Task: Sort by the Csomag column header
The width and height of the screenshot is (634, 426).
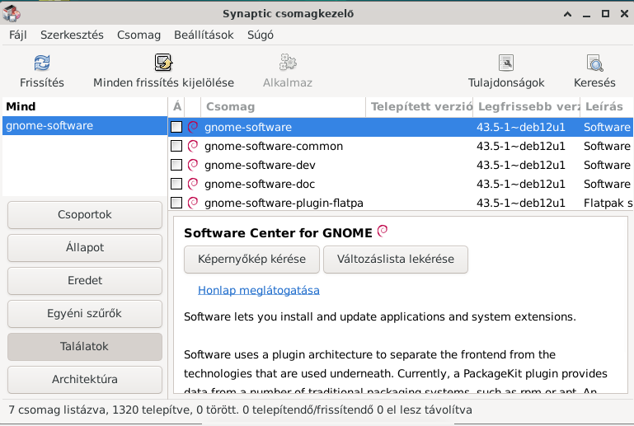Action: click(283, 106)
